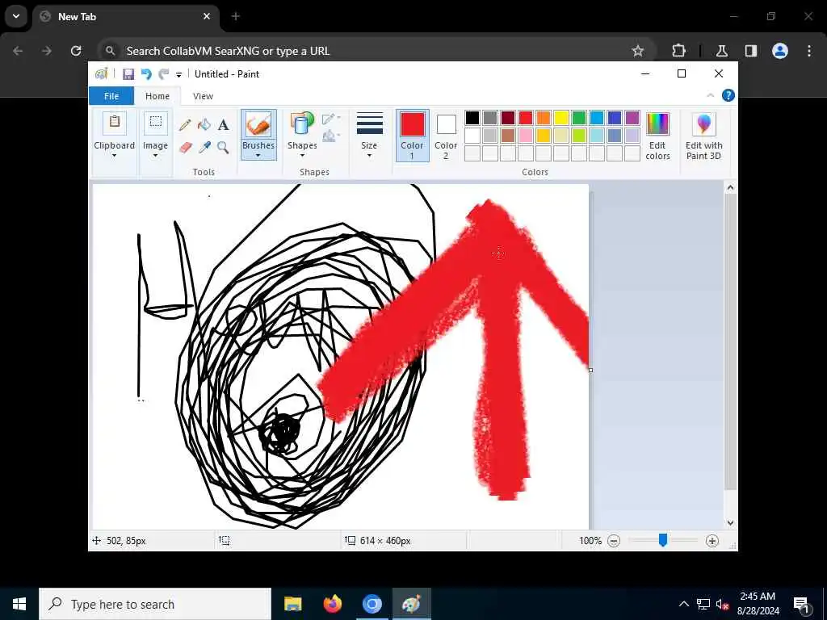
Task: Show hidden system tray icons
Action: coord(683,604)
